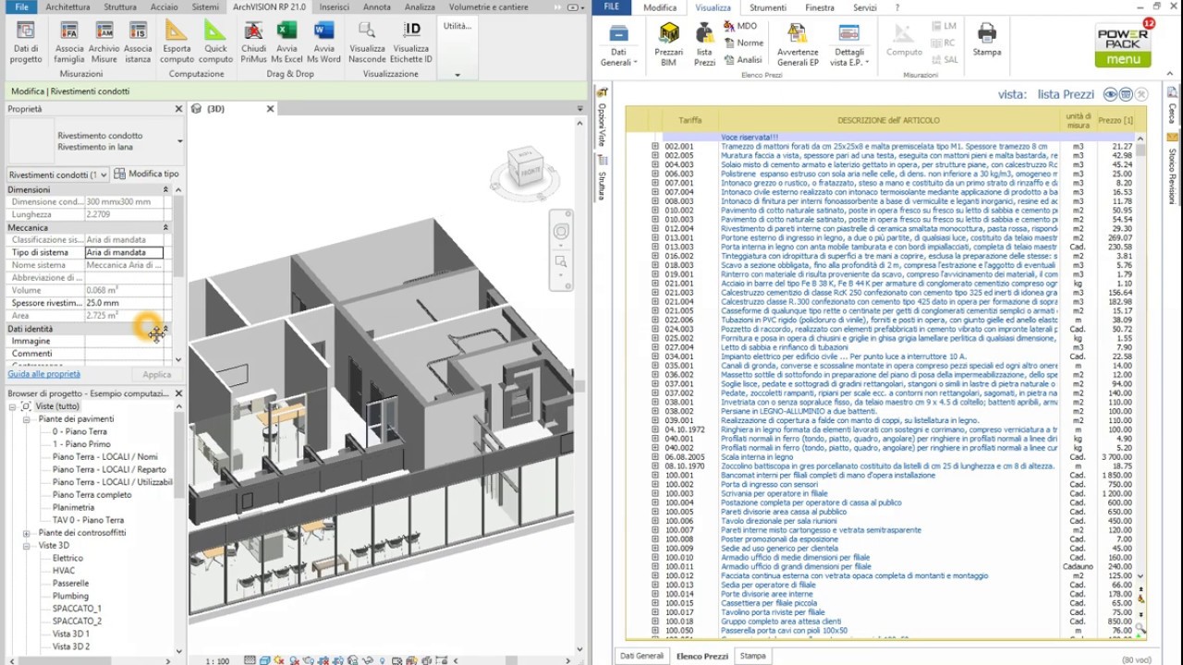The image size is (1183, 665).
Task: Toggle Visualizza Etichette ID
Action: point(411,42)
